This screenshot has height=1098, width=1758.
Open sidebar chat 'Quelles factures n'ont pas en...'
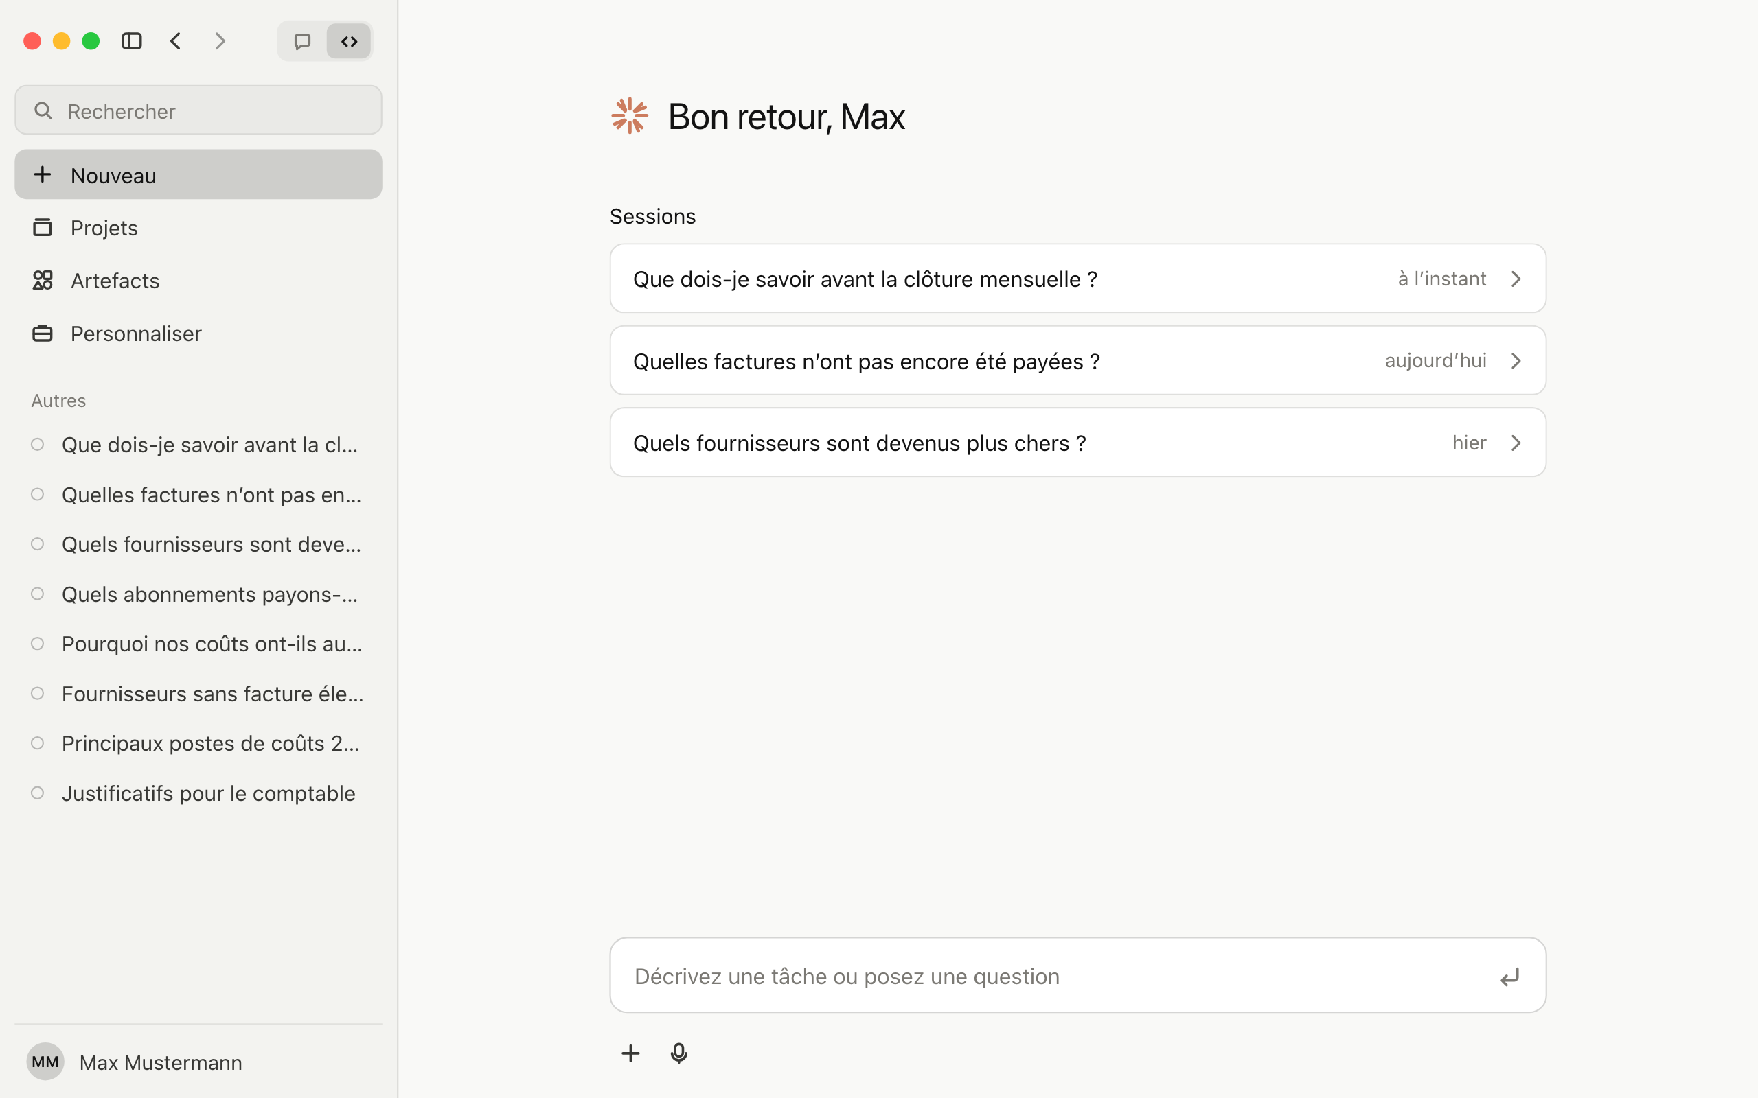198,495
